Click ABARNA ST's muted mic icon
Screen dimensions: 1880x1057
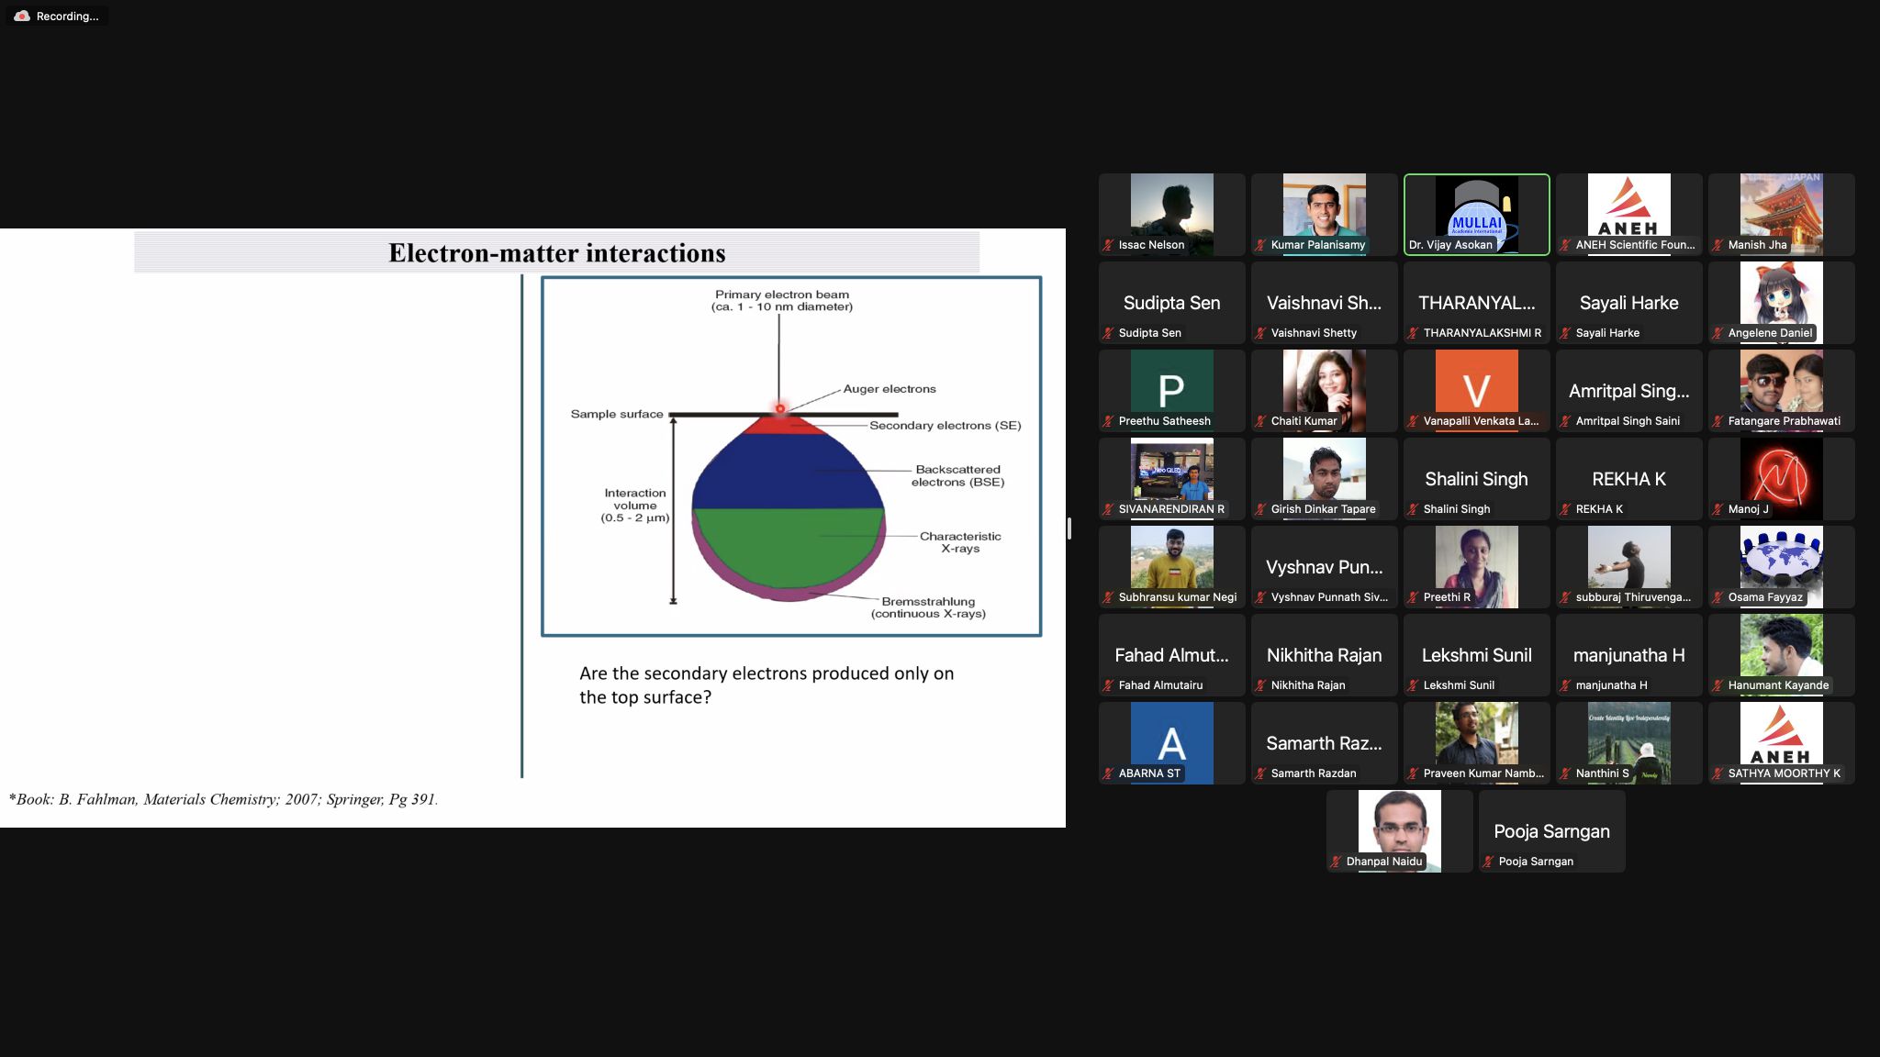coord(1108,773)
